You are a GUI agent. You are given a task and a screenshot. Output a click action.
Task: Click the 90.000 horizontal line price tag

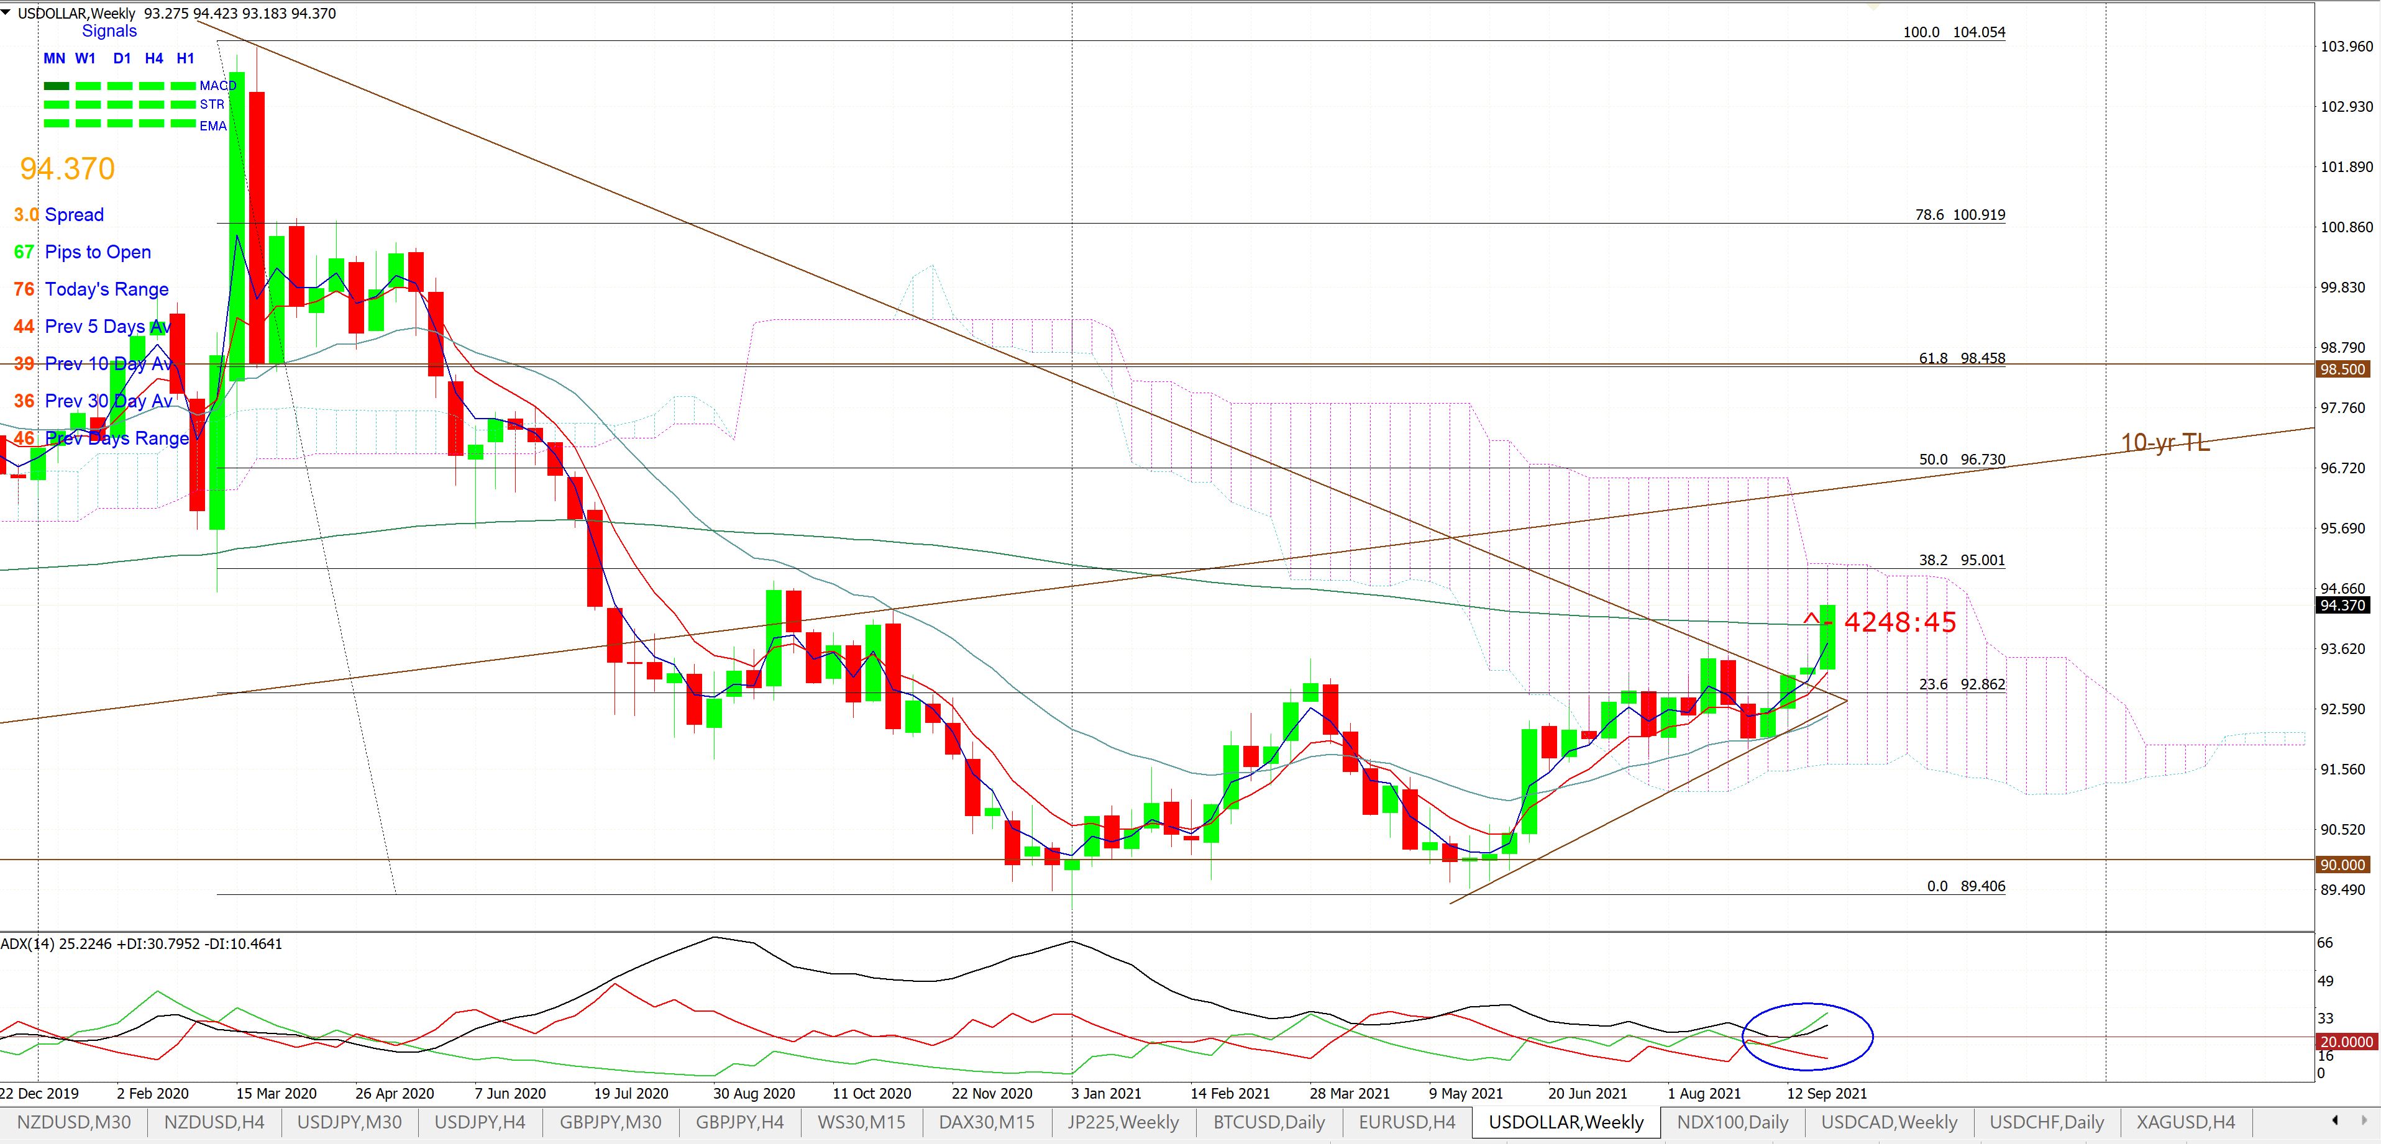click(2343, 865)
